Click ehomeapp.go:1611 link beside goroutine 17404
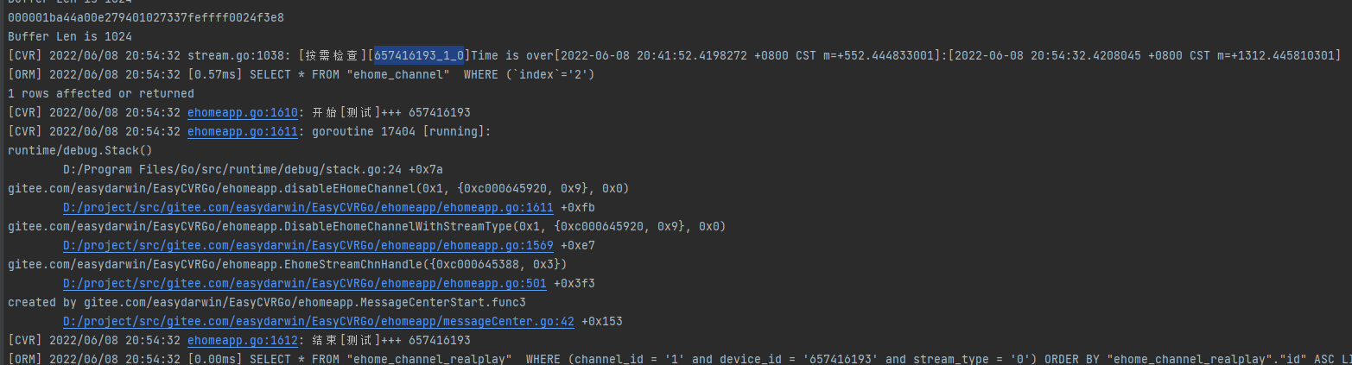This screenshot has height=365, width=1352. pos(242,131)
